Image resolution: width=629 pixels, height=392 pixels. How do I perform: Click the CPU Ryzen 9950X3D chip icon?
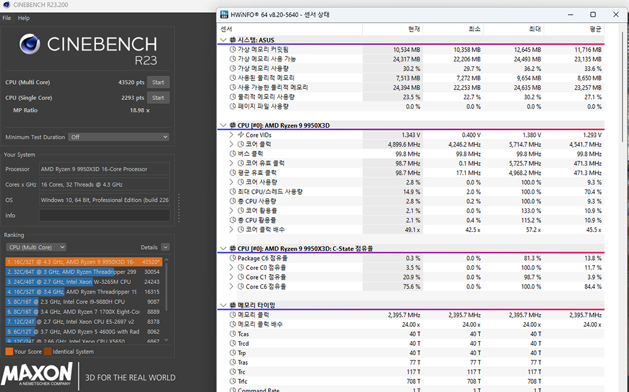click(233, 126)
